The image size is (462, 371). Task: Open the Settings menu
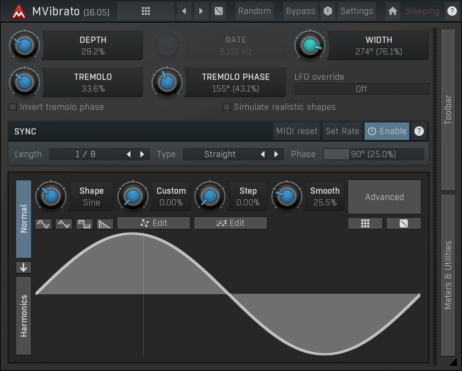(356, 11)
